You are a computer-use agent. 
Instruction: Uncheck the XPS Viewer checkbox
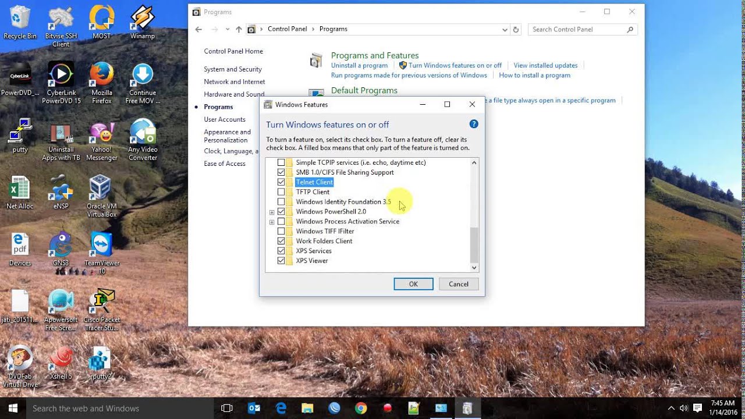pos(281,261)
